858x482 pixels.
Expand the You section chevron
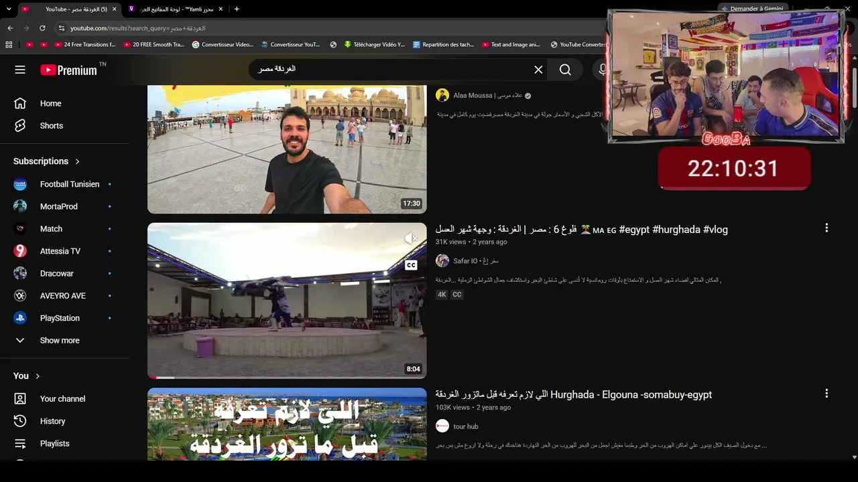(x=38, y=376)
